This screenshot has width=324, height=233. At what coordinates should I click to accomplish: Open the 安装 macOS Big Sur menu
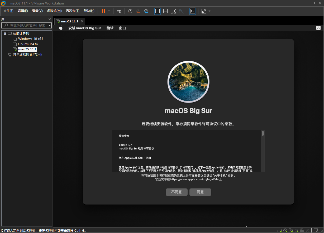pos(85,28)
